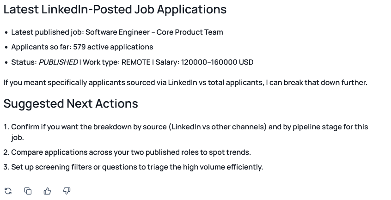Click the "Status:" label in the bullet list
The height and width of the screenshot is (200, 391).
(x=24, y=62)
